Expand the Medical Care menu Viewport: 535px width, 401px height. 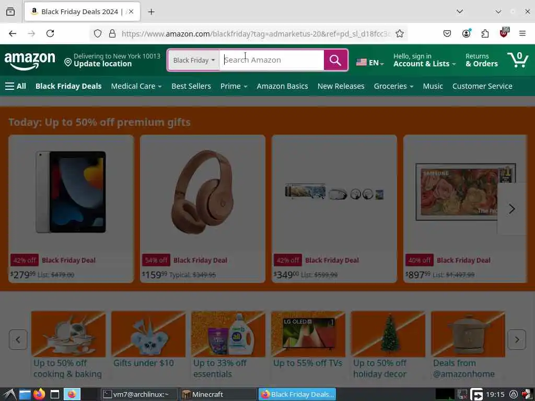coord(136,86)
